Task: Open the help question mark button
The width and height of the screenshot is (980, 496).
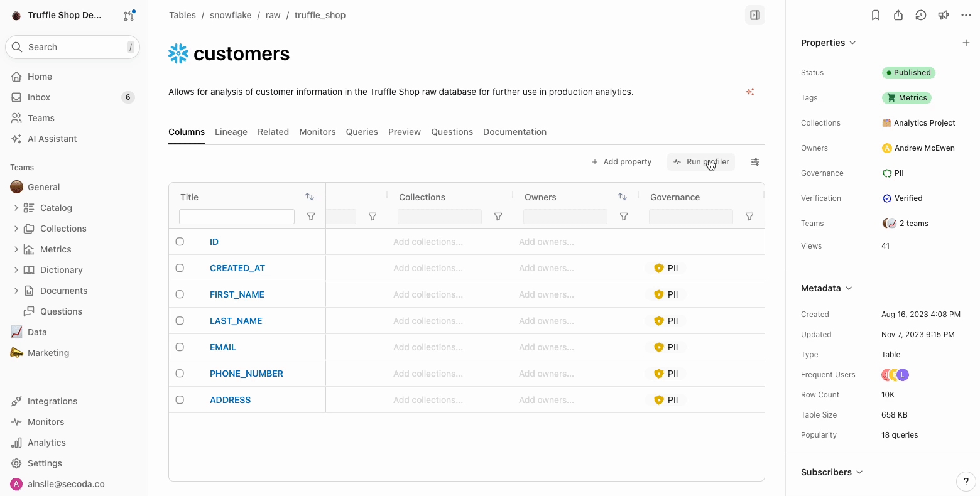Action: click(x=966, y=482)
